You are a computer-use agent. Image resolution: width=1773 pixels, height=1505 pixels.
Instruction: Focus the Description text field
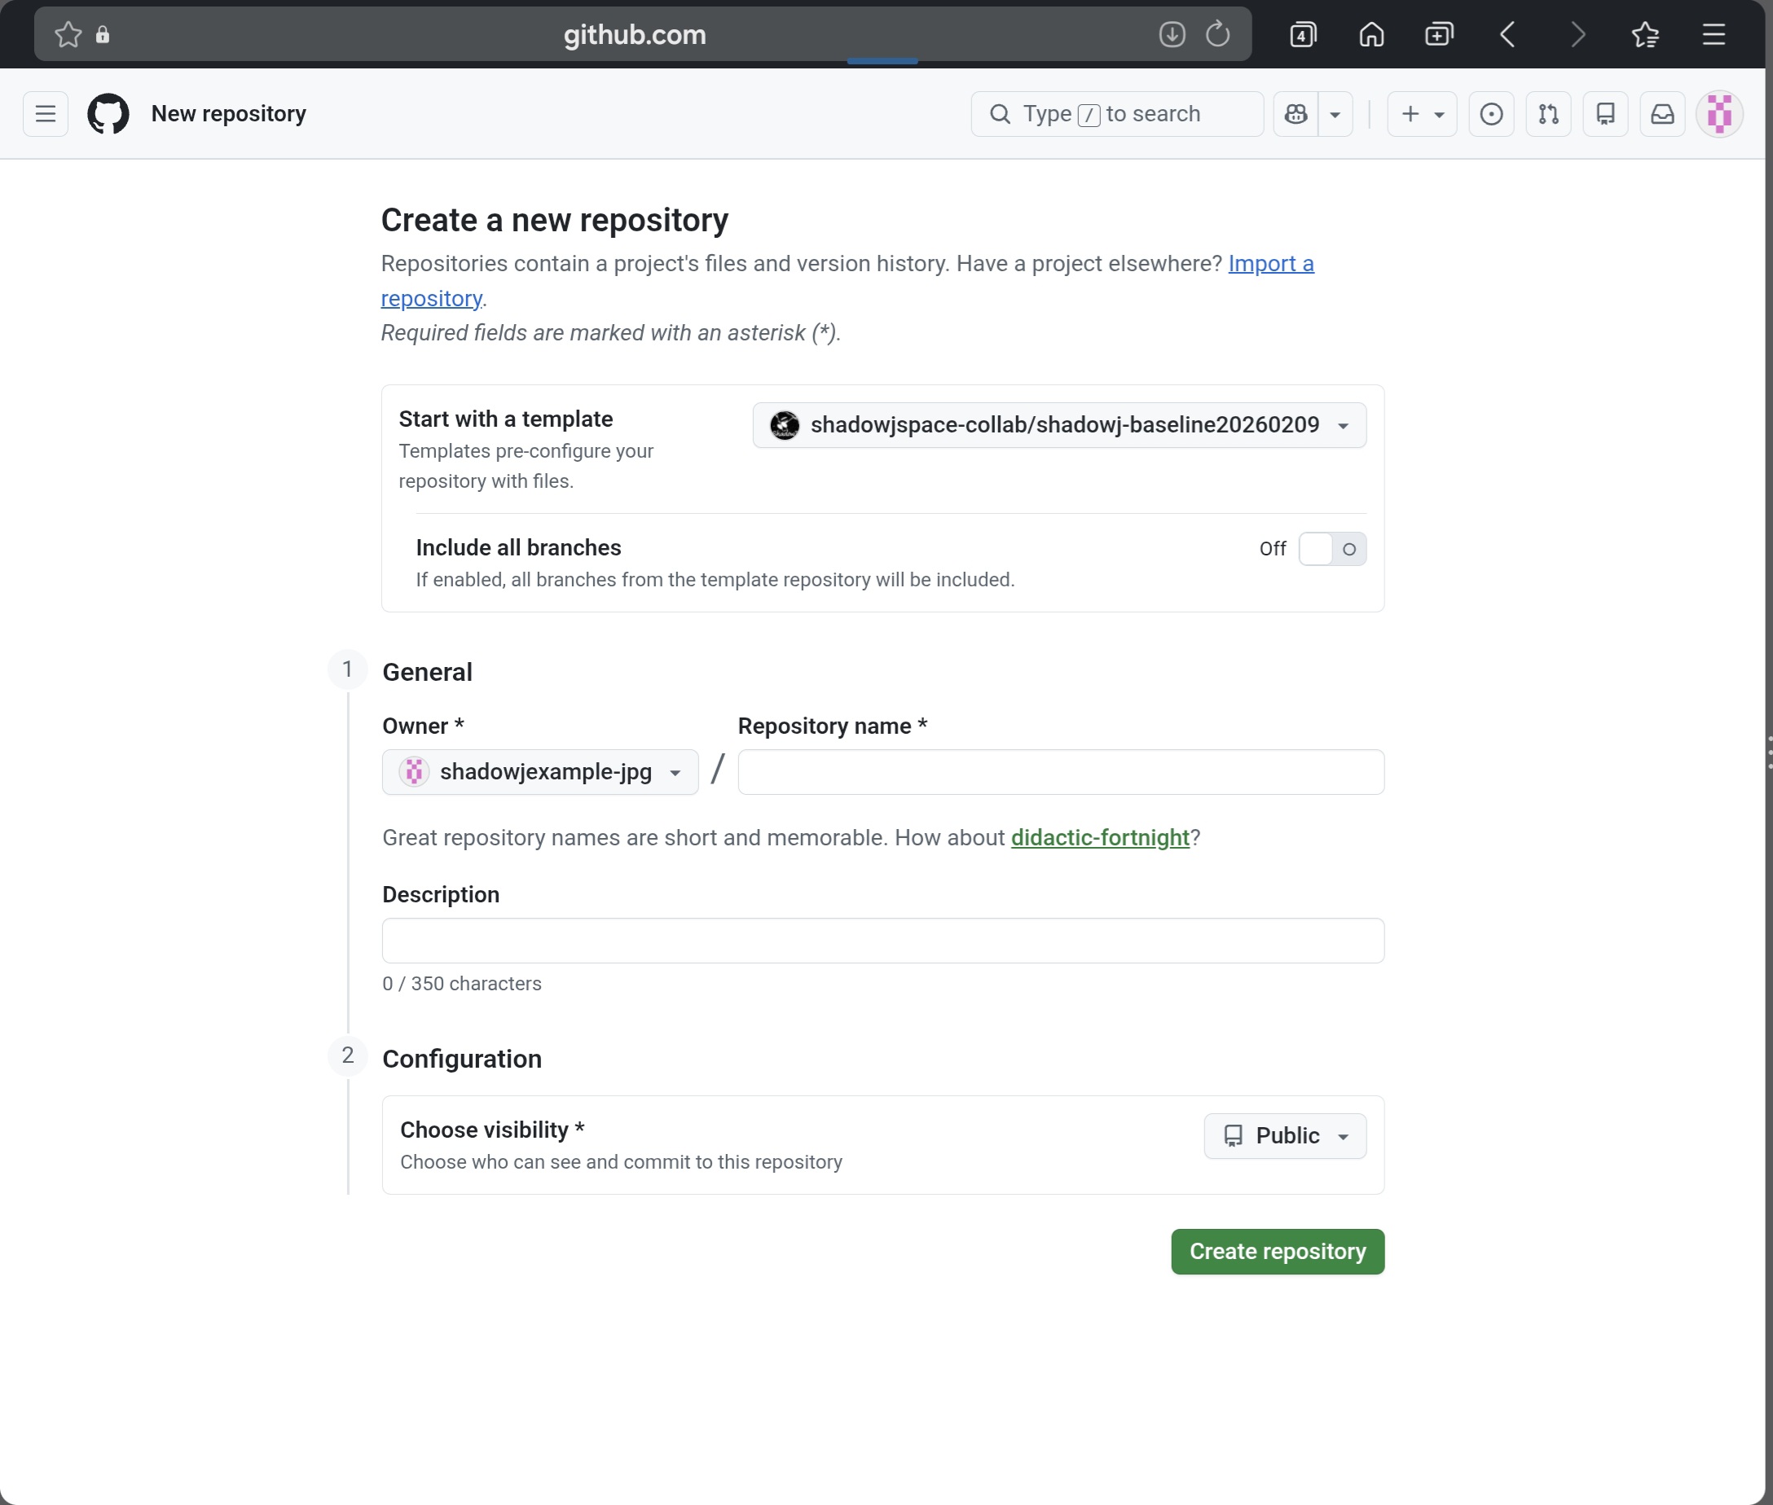(x=882, y=940)
